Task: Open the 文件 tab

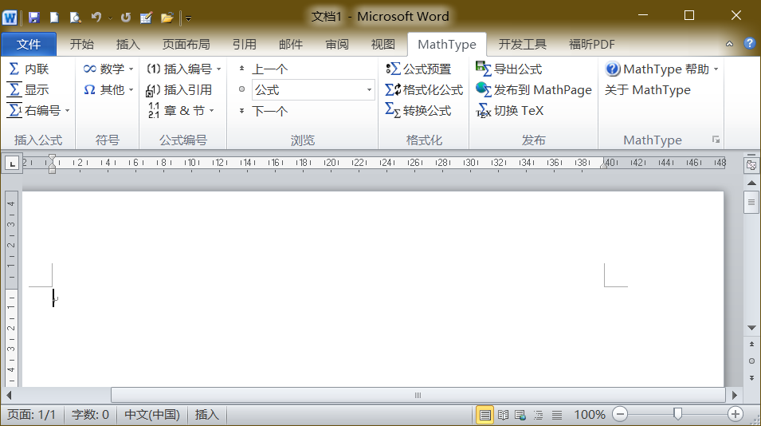Action: tap(29, 44)
